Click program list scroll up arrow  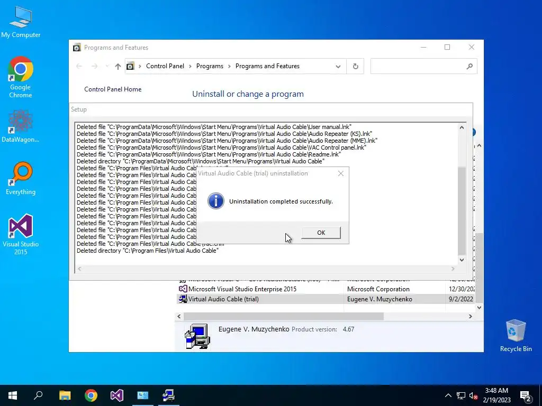(479, 146)
